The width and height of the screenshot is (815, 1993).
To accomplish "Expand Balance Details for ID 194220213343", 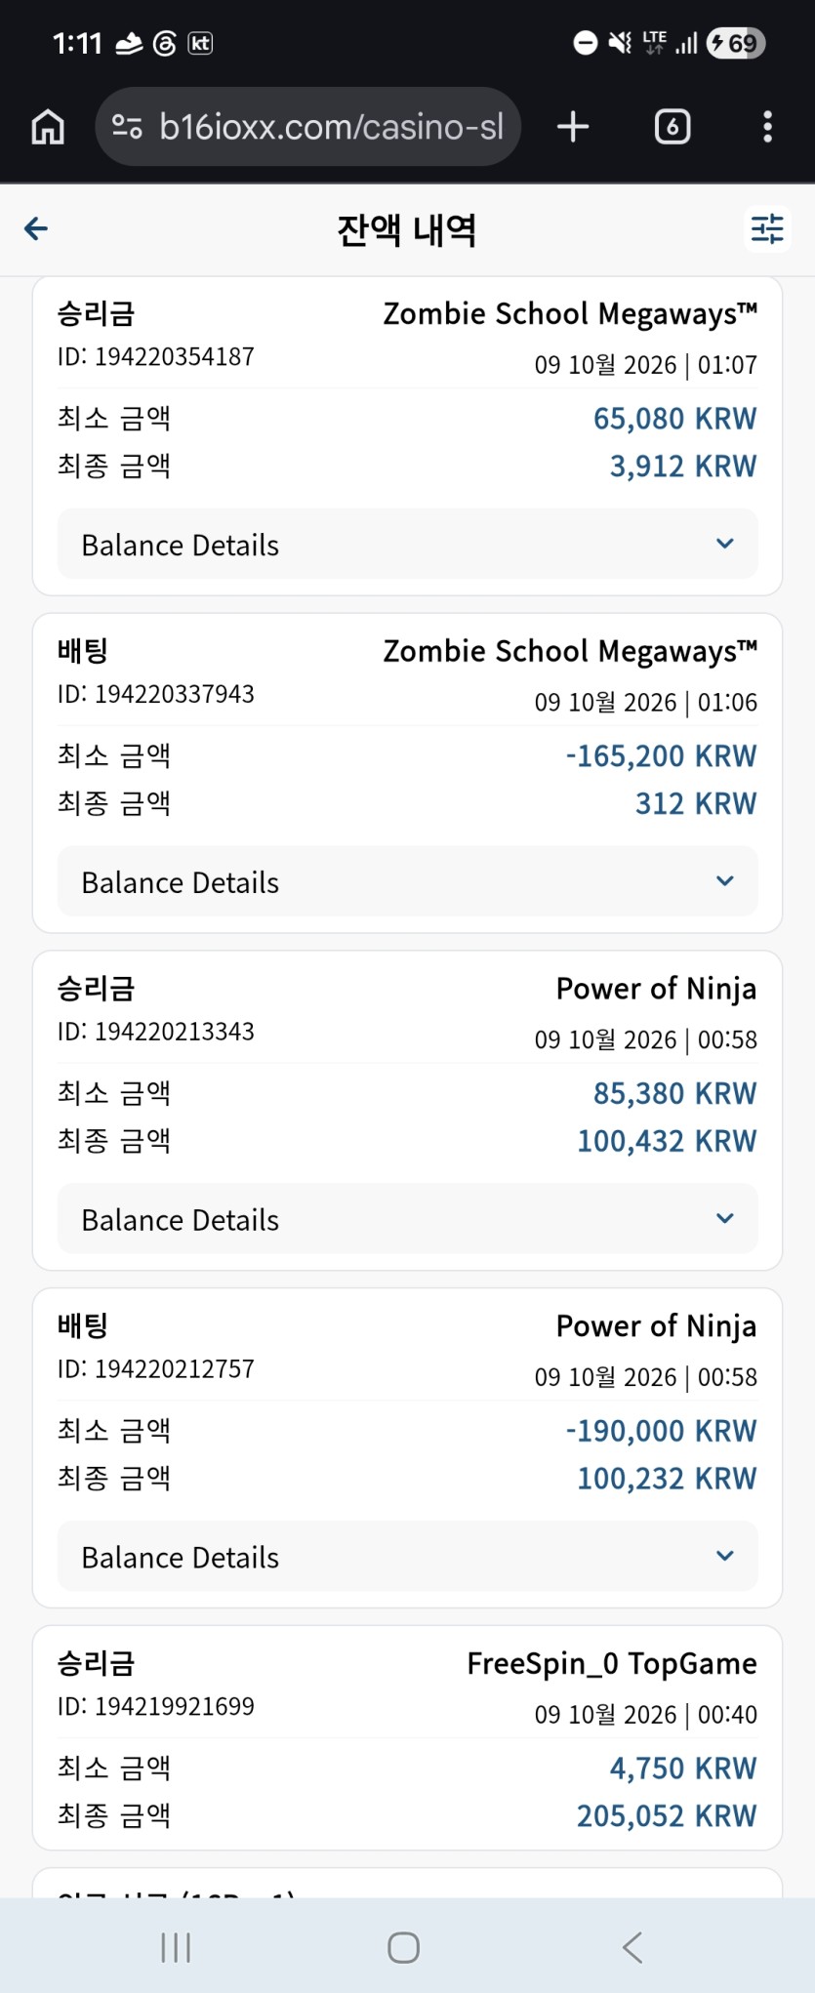I will pos(407,1219).
